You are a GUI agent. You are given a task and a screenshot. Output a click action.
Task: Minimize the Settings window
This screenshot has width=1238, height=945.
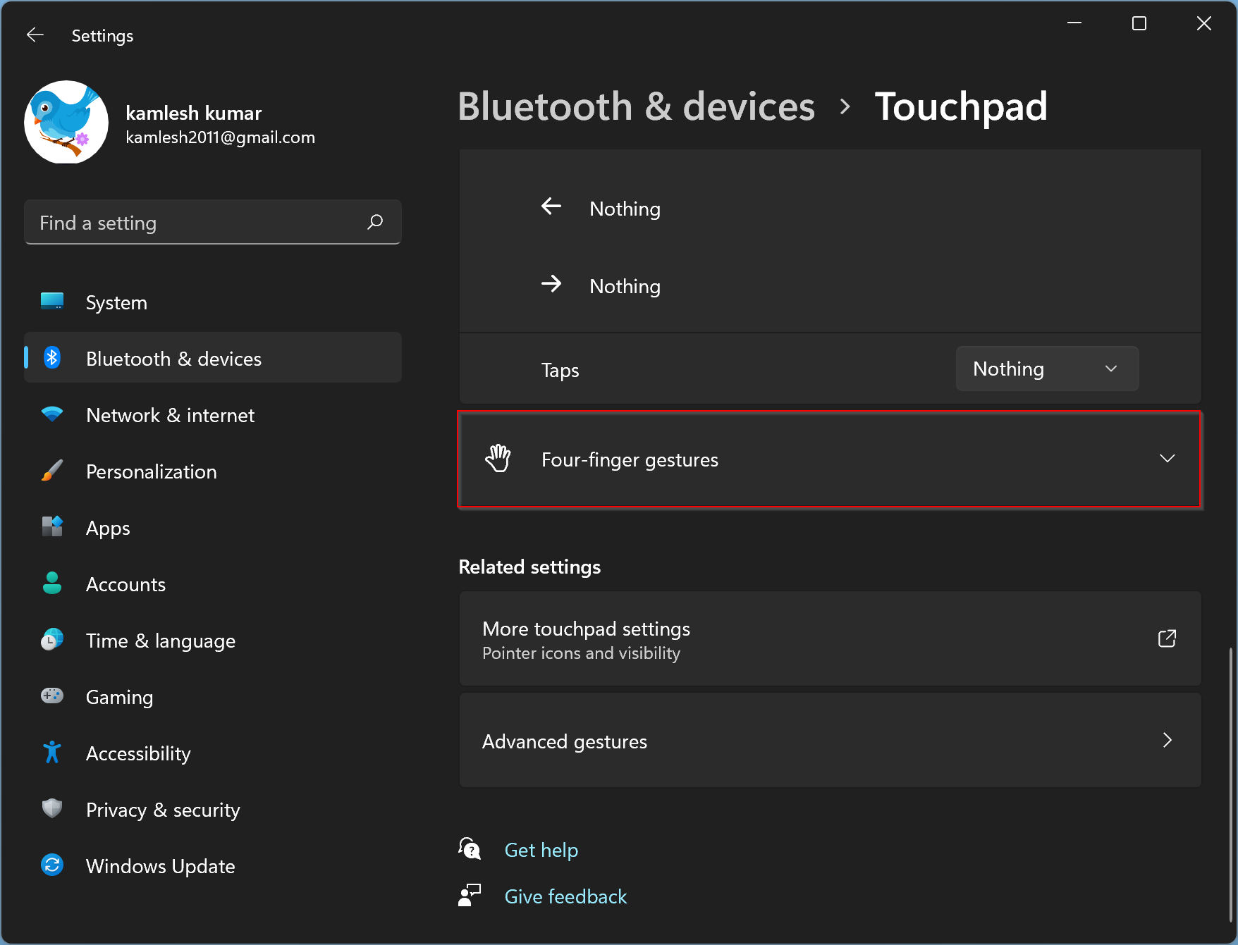1074,23
